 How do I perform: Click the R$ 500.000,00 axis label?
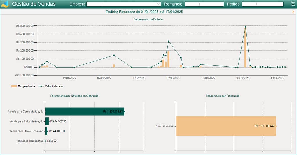25,26
